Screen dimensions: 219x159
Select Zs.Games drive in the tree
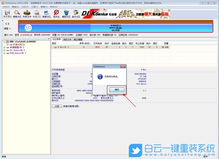click(17, 50)
